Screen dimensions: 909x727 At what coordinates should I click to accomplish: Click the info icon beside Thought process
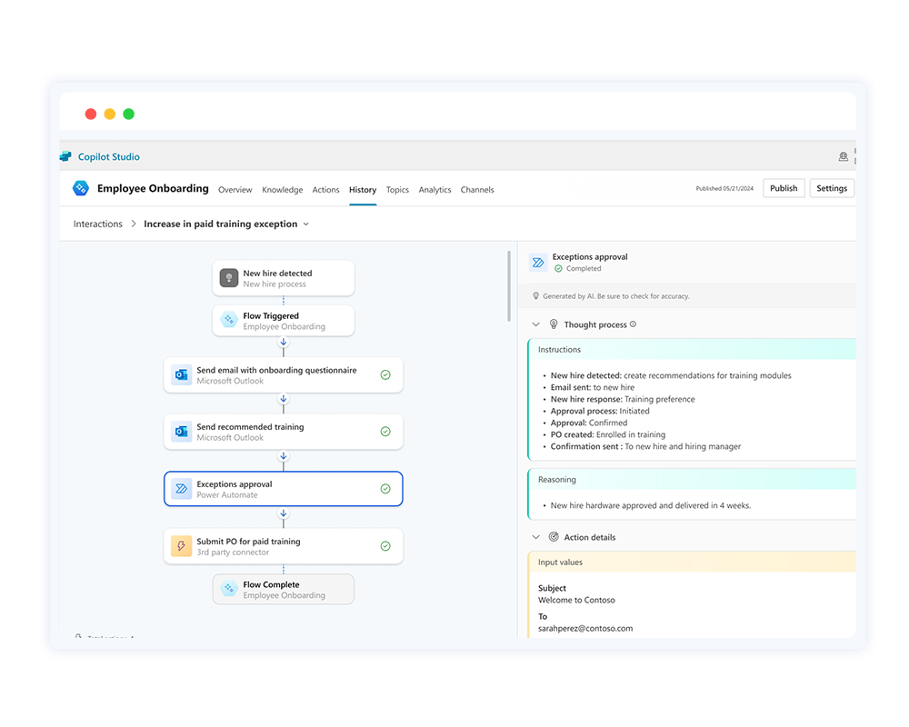[634, 324]
